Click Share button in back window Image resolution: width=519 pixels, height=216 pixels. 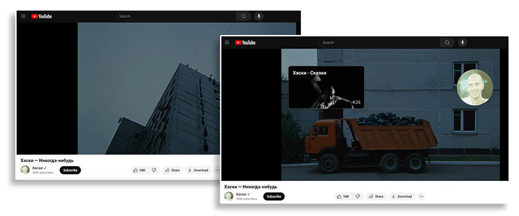point(172,170)
